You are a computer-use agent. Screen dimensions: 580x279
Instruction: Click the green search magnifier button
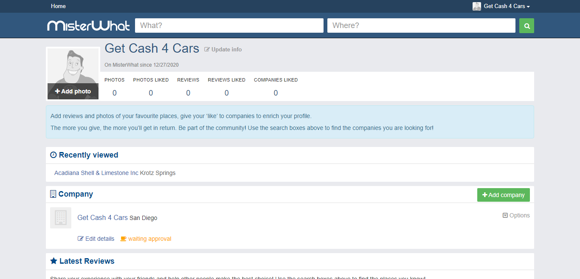click(527, 25)
